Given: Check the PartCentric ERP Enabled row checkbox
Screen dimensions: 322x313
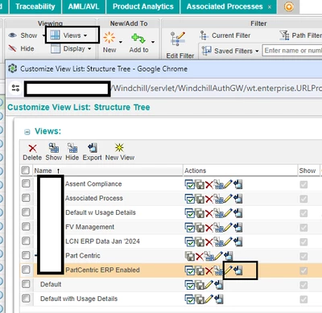Looking at the screenshot, I should 26,270.
